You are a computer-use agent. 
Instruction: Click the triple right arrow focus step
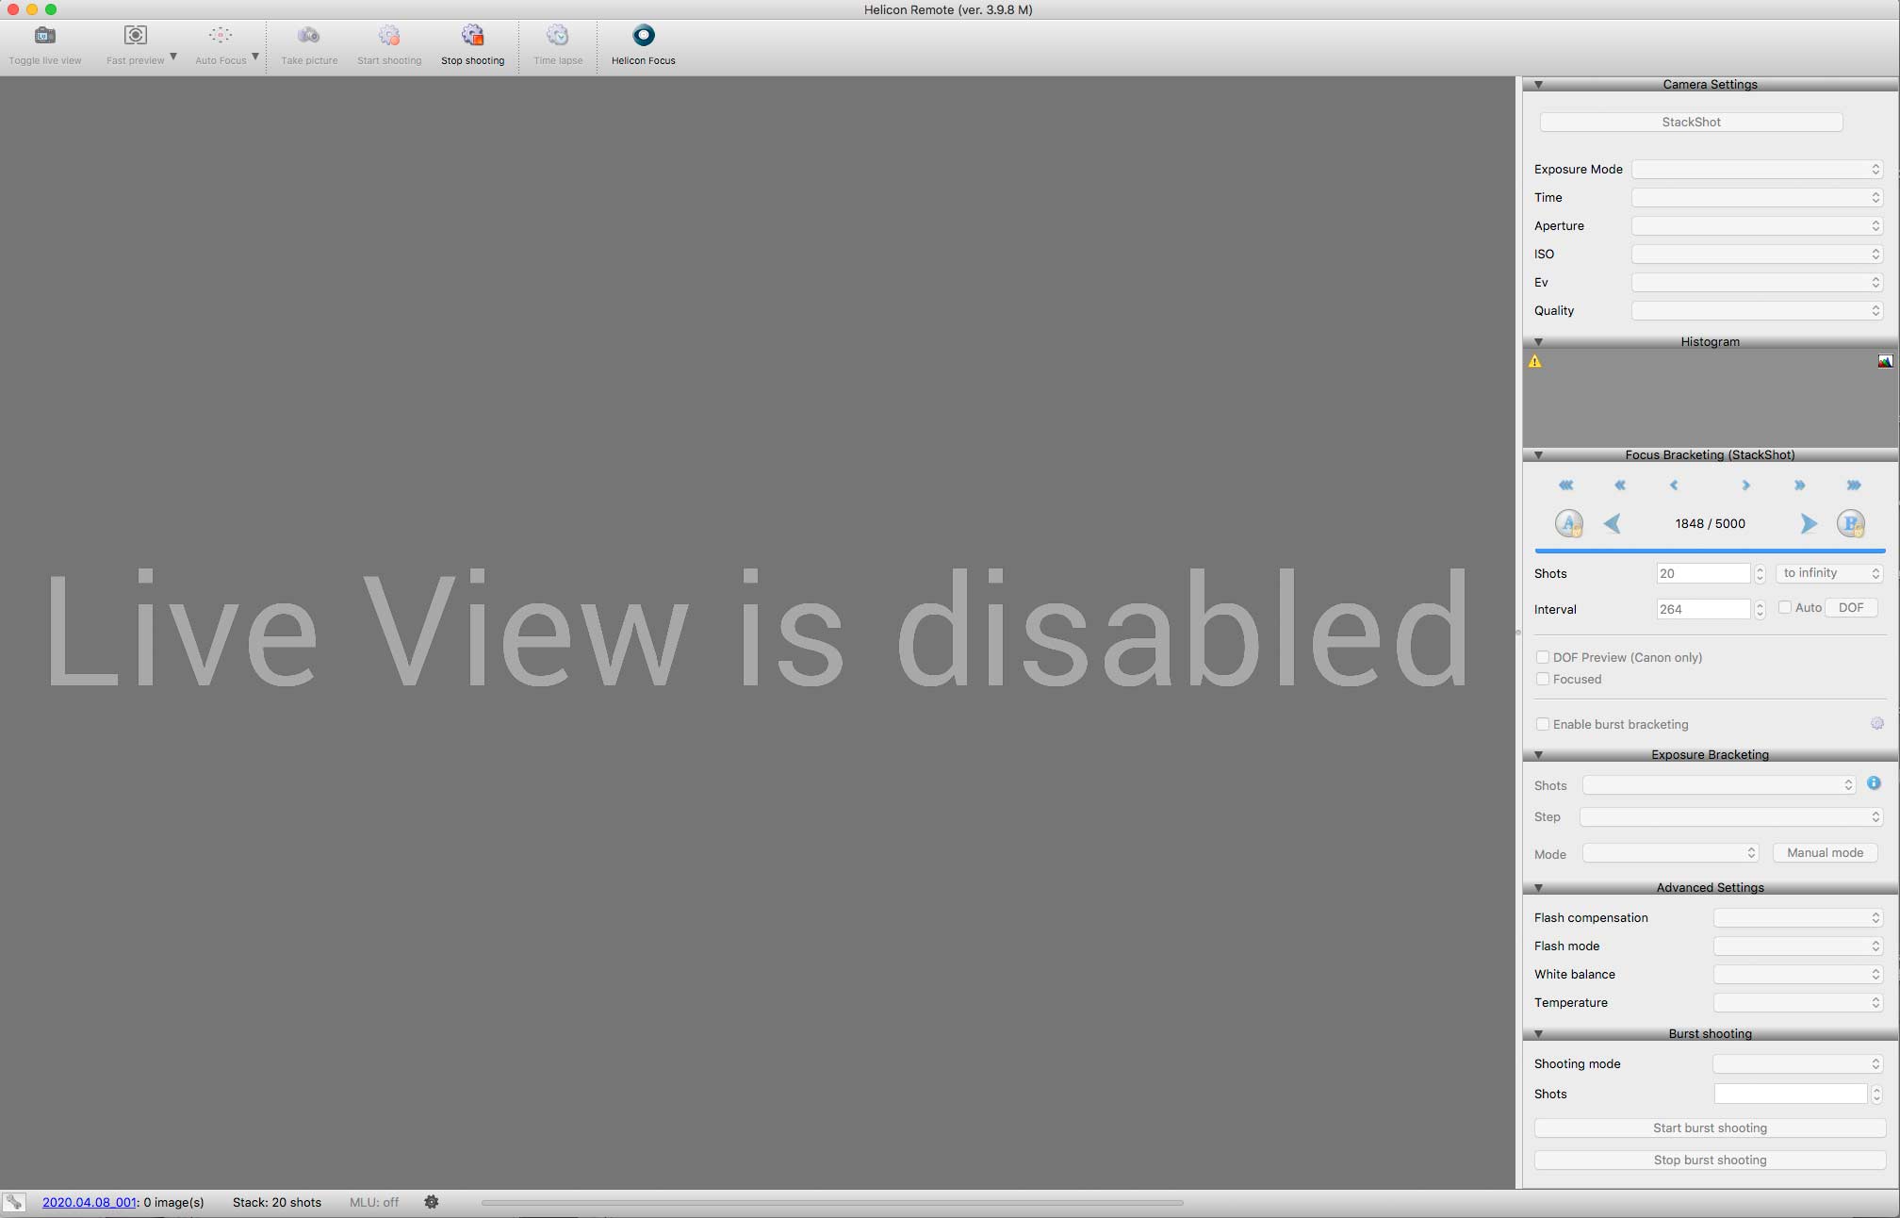(x=1854, y=486)
